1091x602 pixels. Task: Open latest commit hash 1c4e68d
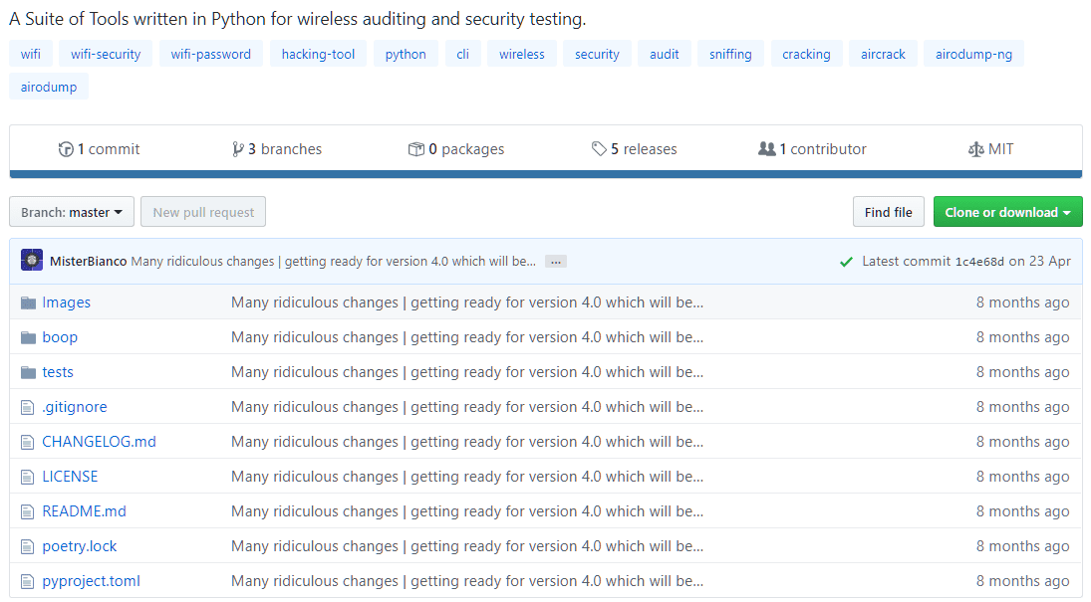pos(979,262)
